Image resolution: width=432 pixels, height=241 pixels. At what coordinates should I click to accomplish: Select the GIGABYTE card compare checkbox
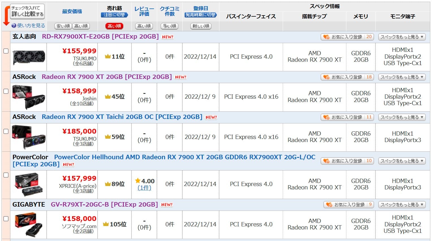point(6,219)
